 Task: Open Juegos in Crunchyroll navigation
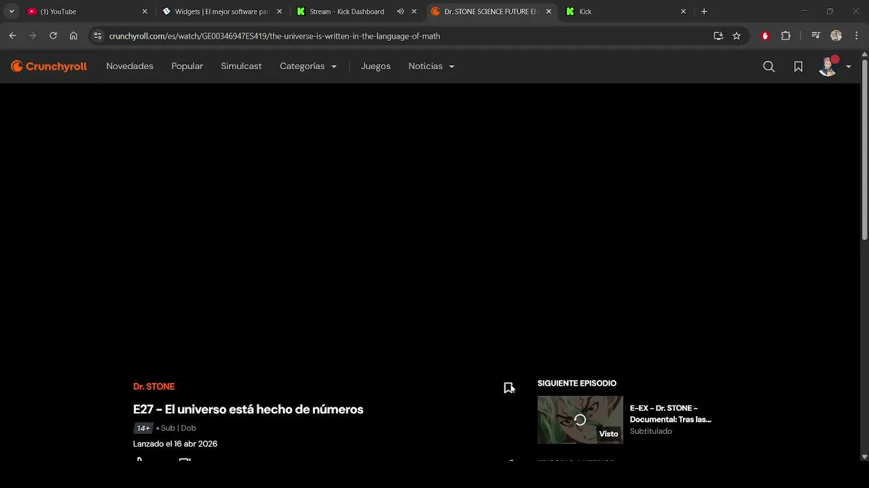pos(375,66)
